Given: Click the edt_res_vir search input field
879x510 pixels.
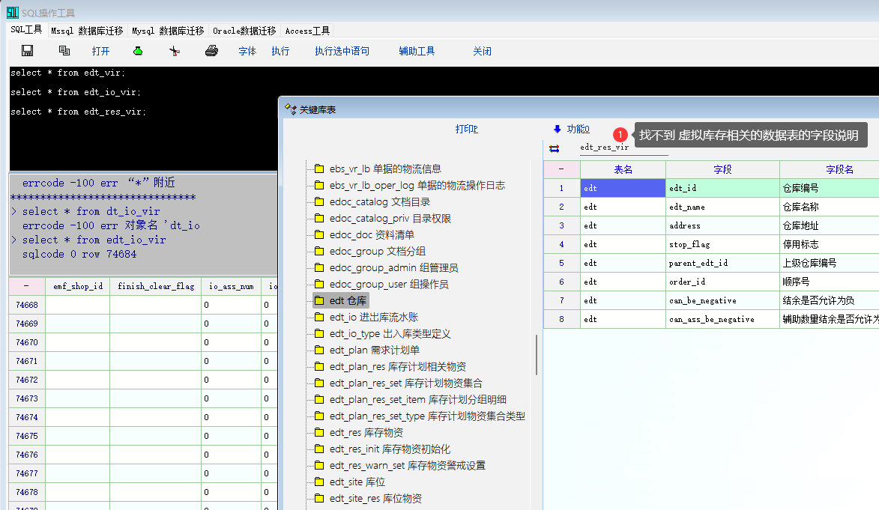Looking at the screenshot, I should 622,148.
